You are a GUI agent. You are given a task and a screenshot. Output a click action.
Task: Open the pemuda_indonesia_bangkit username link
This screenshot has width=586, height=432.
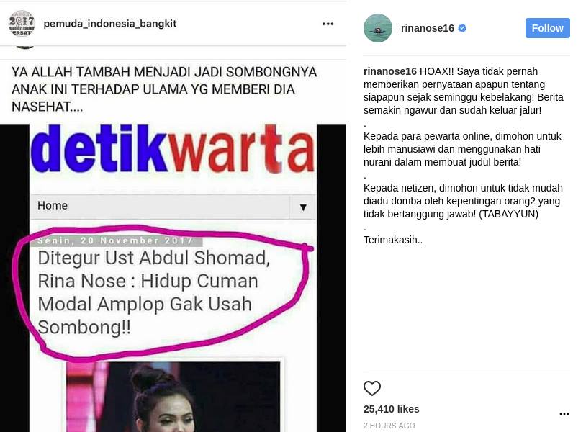click(110, 24)
